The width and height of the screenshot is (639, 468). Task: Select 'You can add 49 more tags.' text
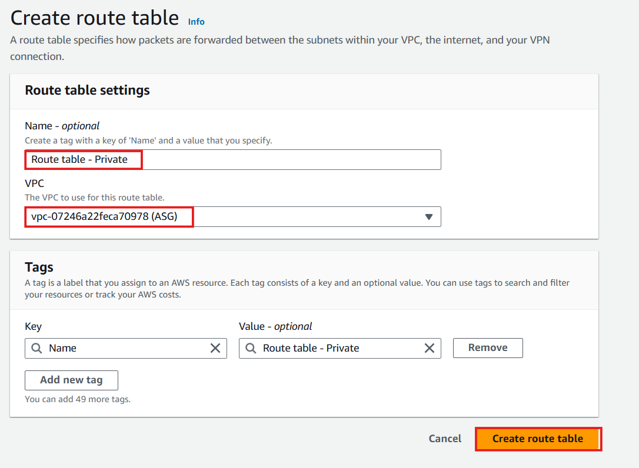[78, 399]
